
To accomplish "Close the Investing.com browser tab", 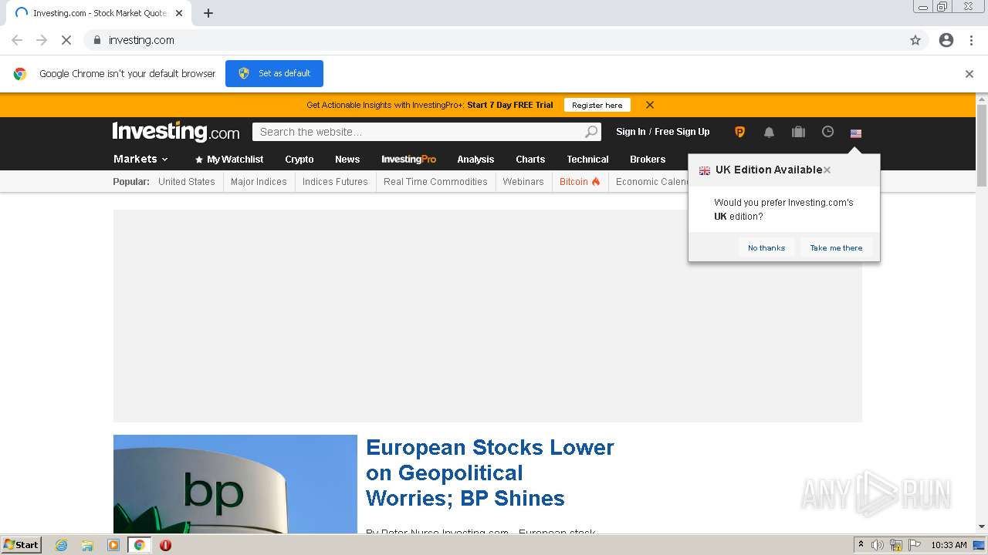I will pyautogui.click(x=179, y=13).
